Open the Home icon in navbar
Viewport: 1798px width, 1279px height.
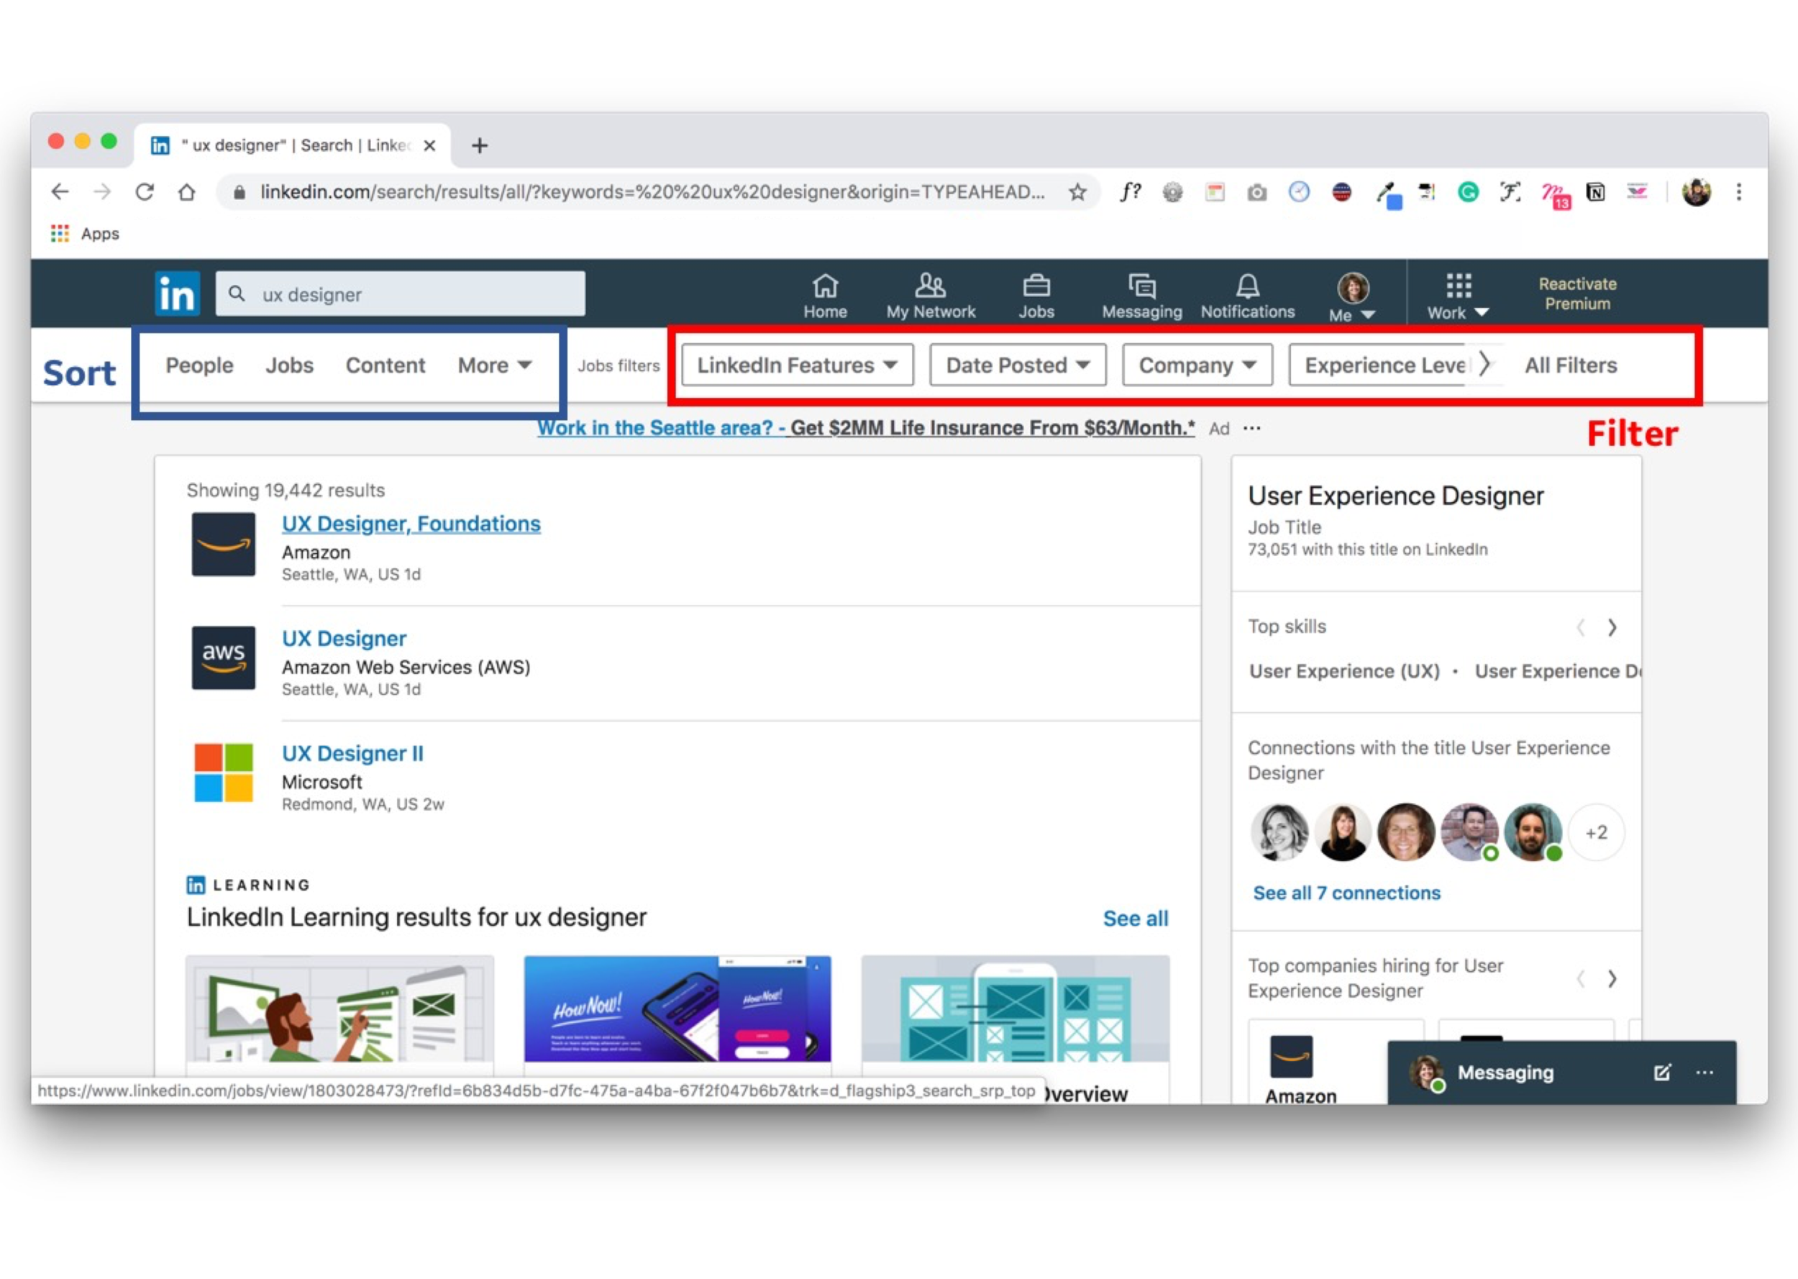[x=825, y=296]
